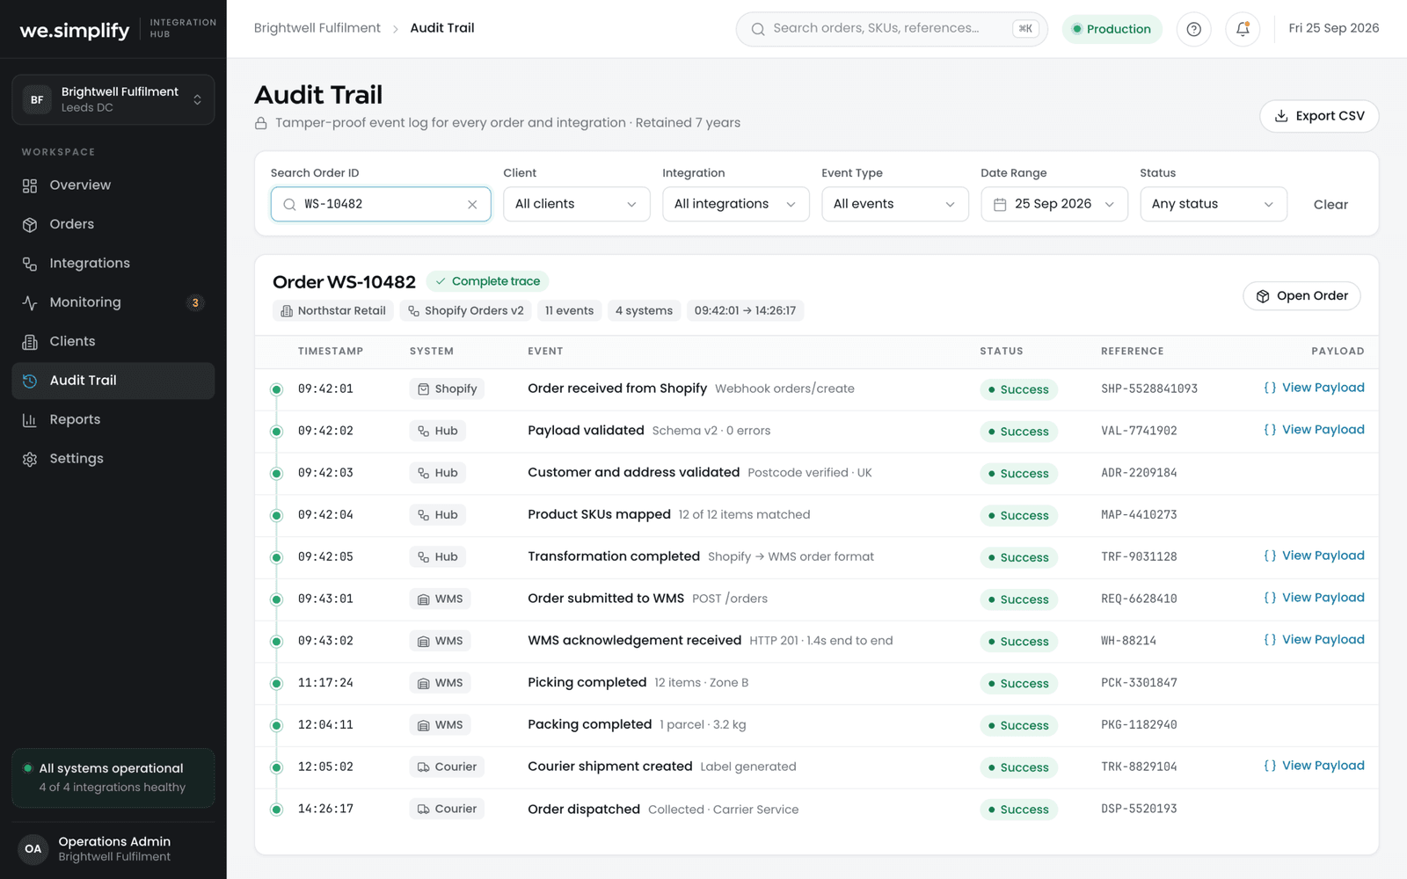Navigate to Orders in sidebar
Screen dimensions: 1407x879
click(113, 224)
